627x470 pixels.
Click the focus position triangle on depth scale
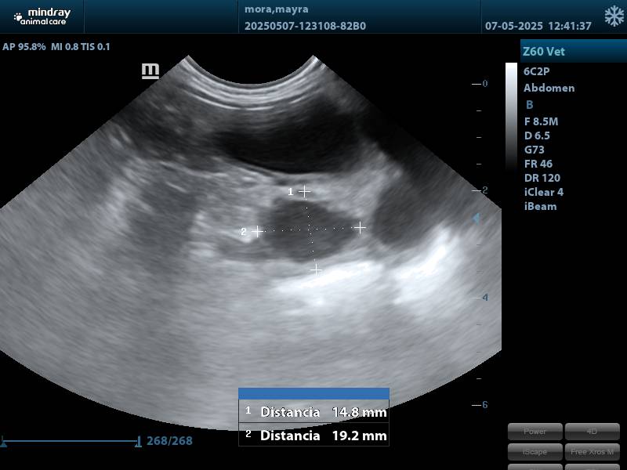(475, 219)
